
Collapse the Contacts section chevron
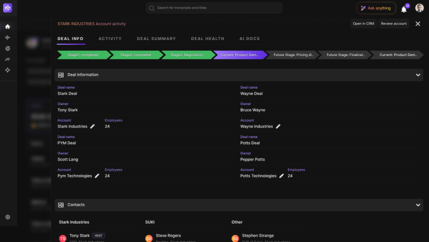point(418,205)
